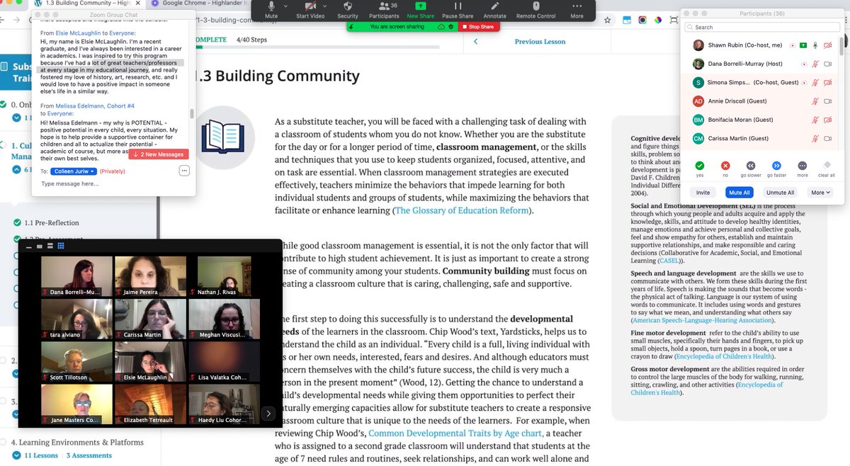Mute your microphone in the Zoom toolbar
The width and height of the screenshot is (850, 466).
[x=271, y=11]
